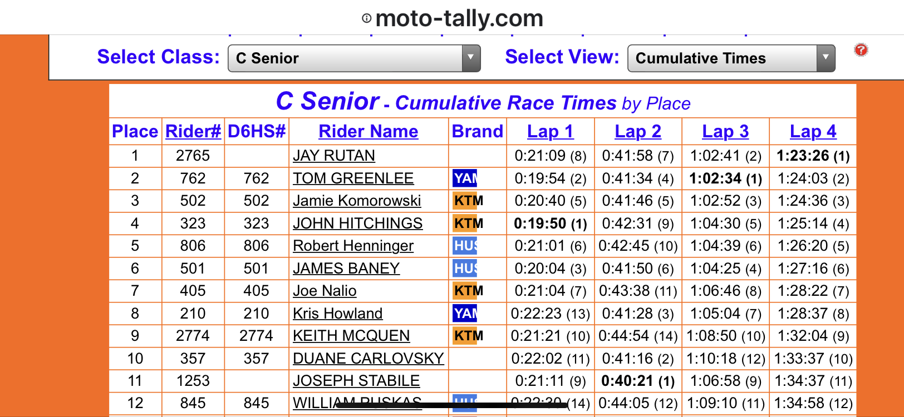Click Kris Howland's Yamaha brand badge
Image resolution: width=904 pixels, height=417 pixels.
point(465,314)
